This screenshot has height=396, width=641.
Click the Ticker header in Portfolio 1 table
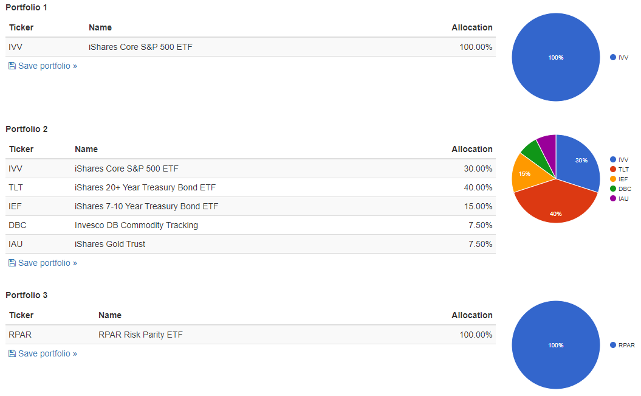point(21,27)
